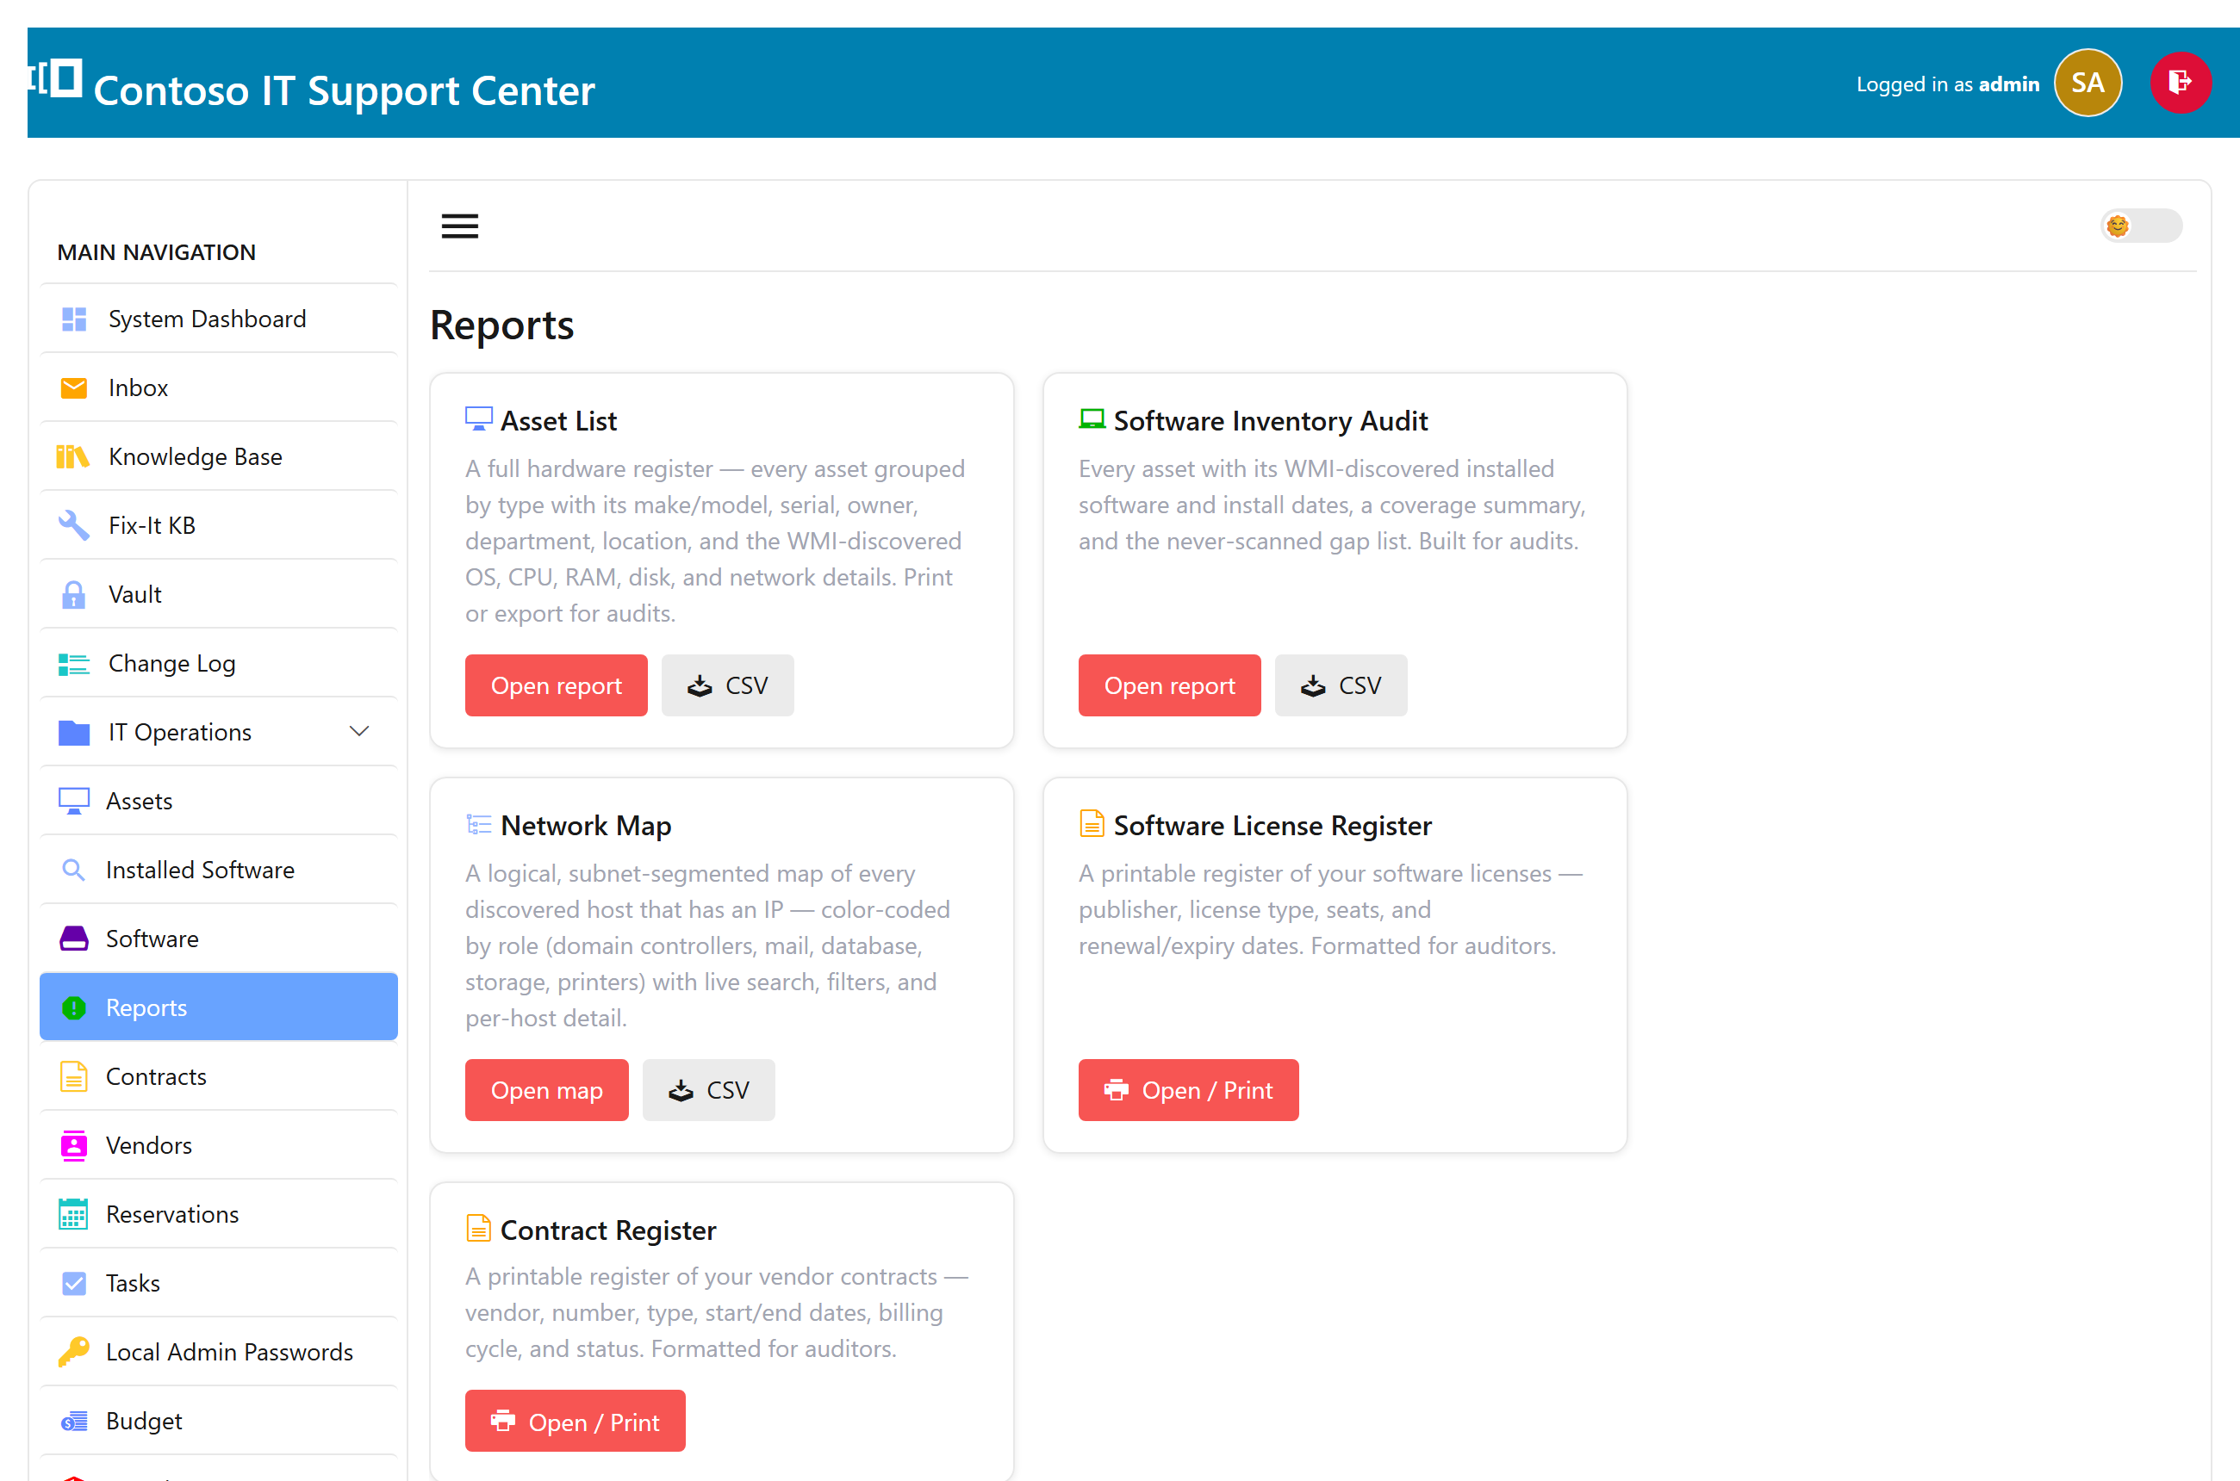Open Tasks from the sidebar
Screen dimensions: 2240x1481
[218, 1284]
